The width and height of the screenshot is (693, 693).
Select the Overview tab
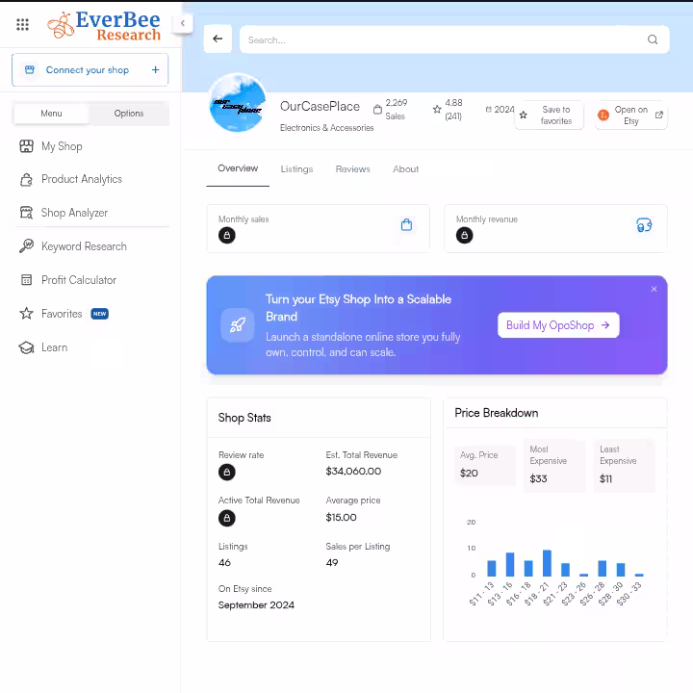(x=238, y=168)
